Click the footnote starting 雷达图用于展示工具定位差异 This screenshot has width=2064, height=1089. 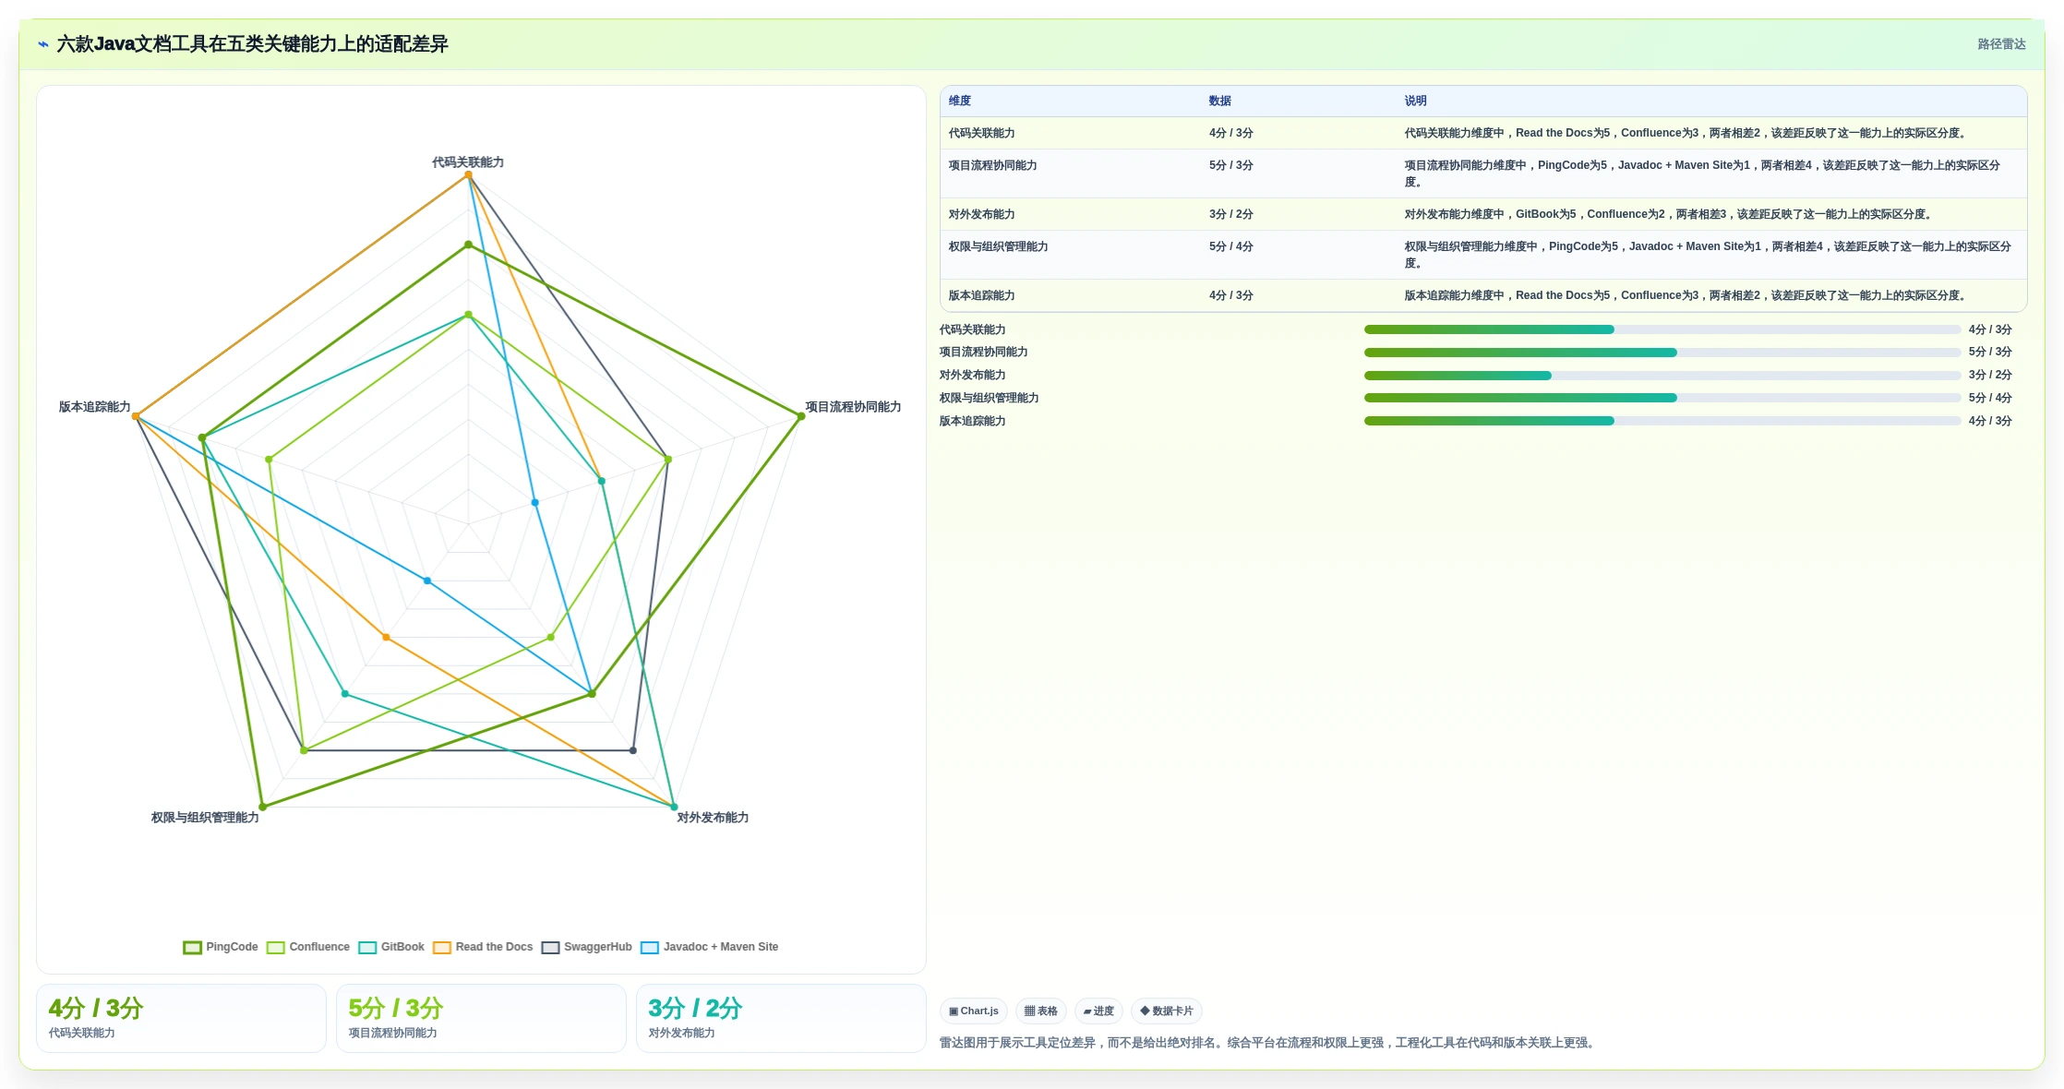[x=1269, y=1043]
